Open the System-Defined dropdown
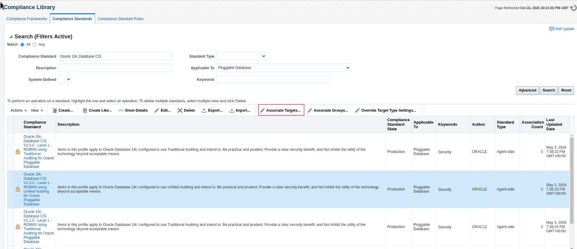Screen dimensions: 577x249 click(65, 79)
